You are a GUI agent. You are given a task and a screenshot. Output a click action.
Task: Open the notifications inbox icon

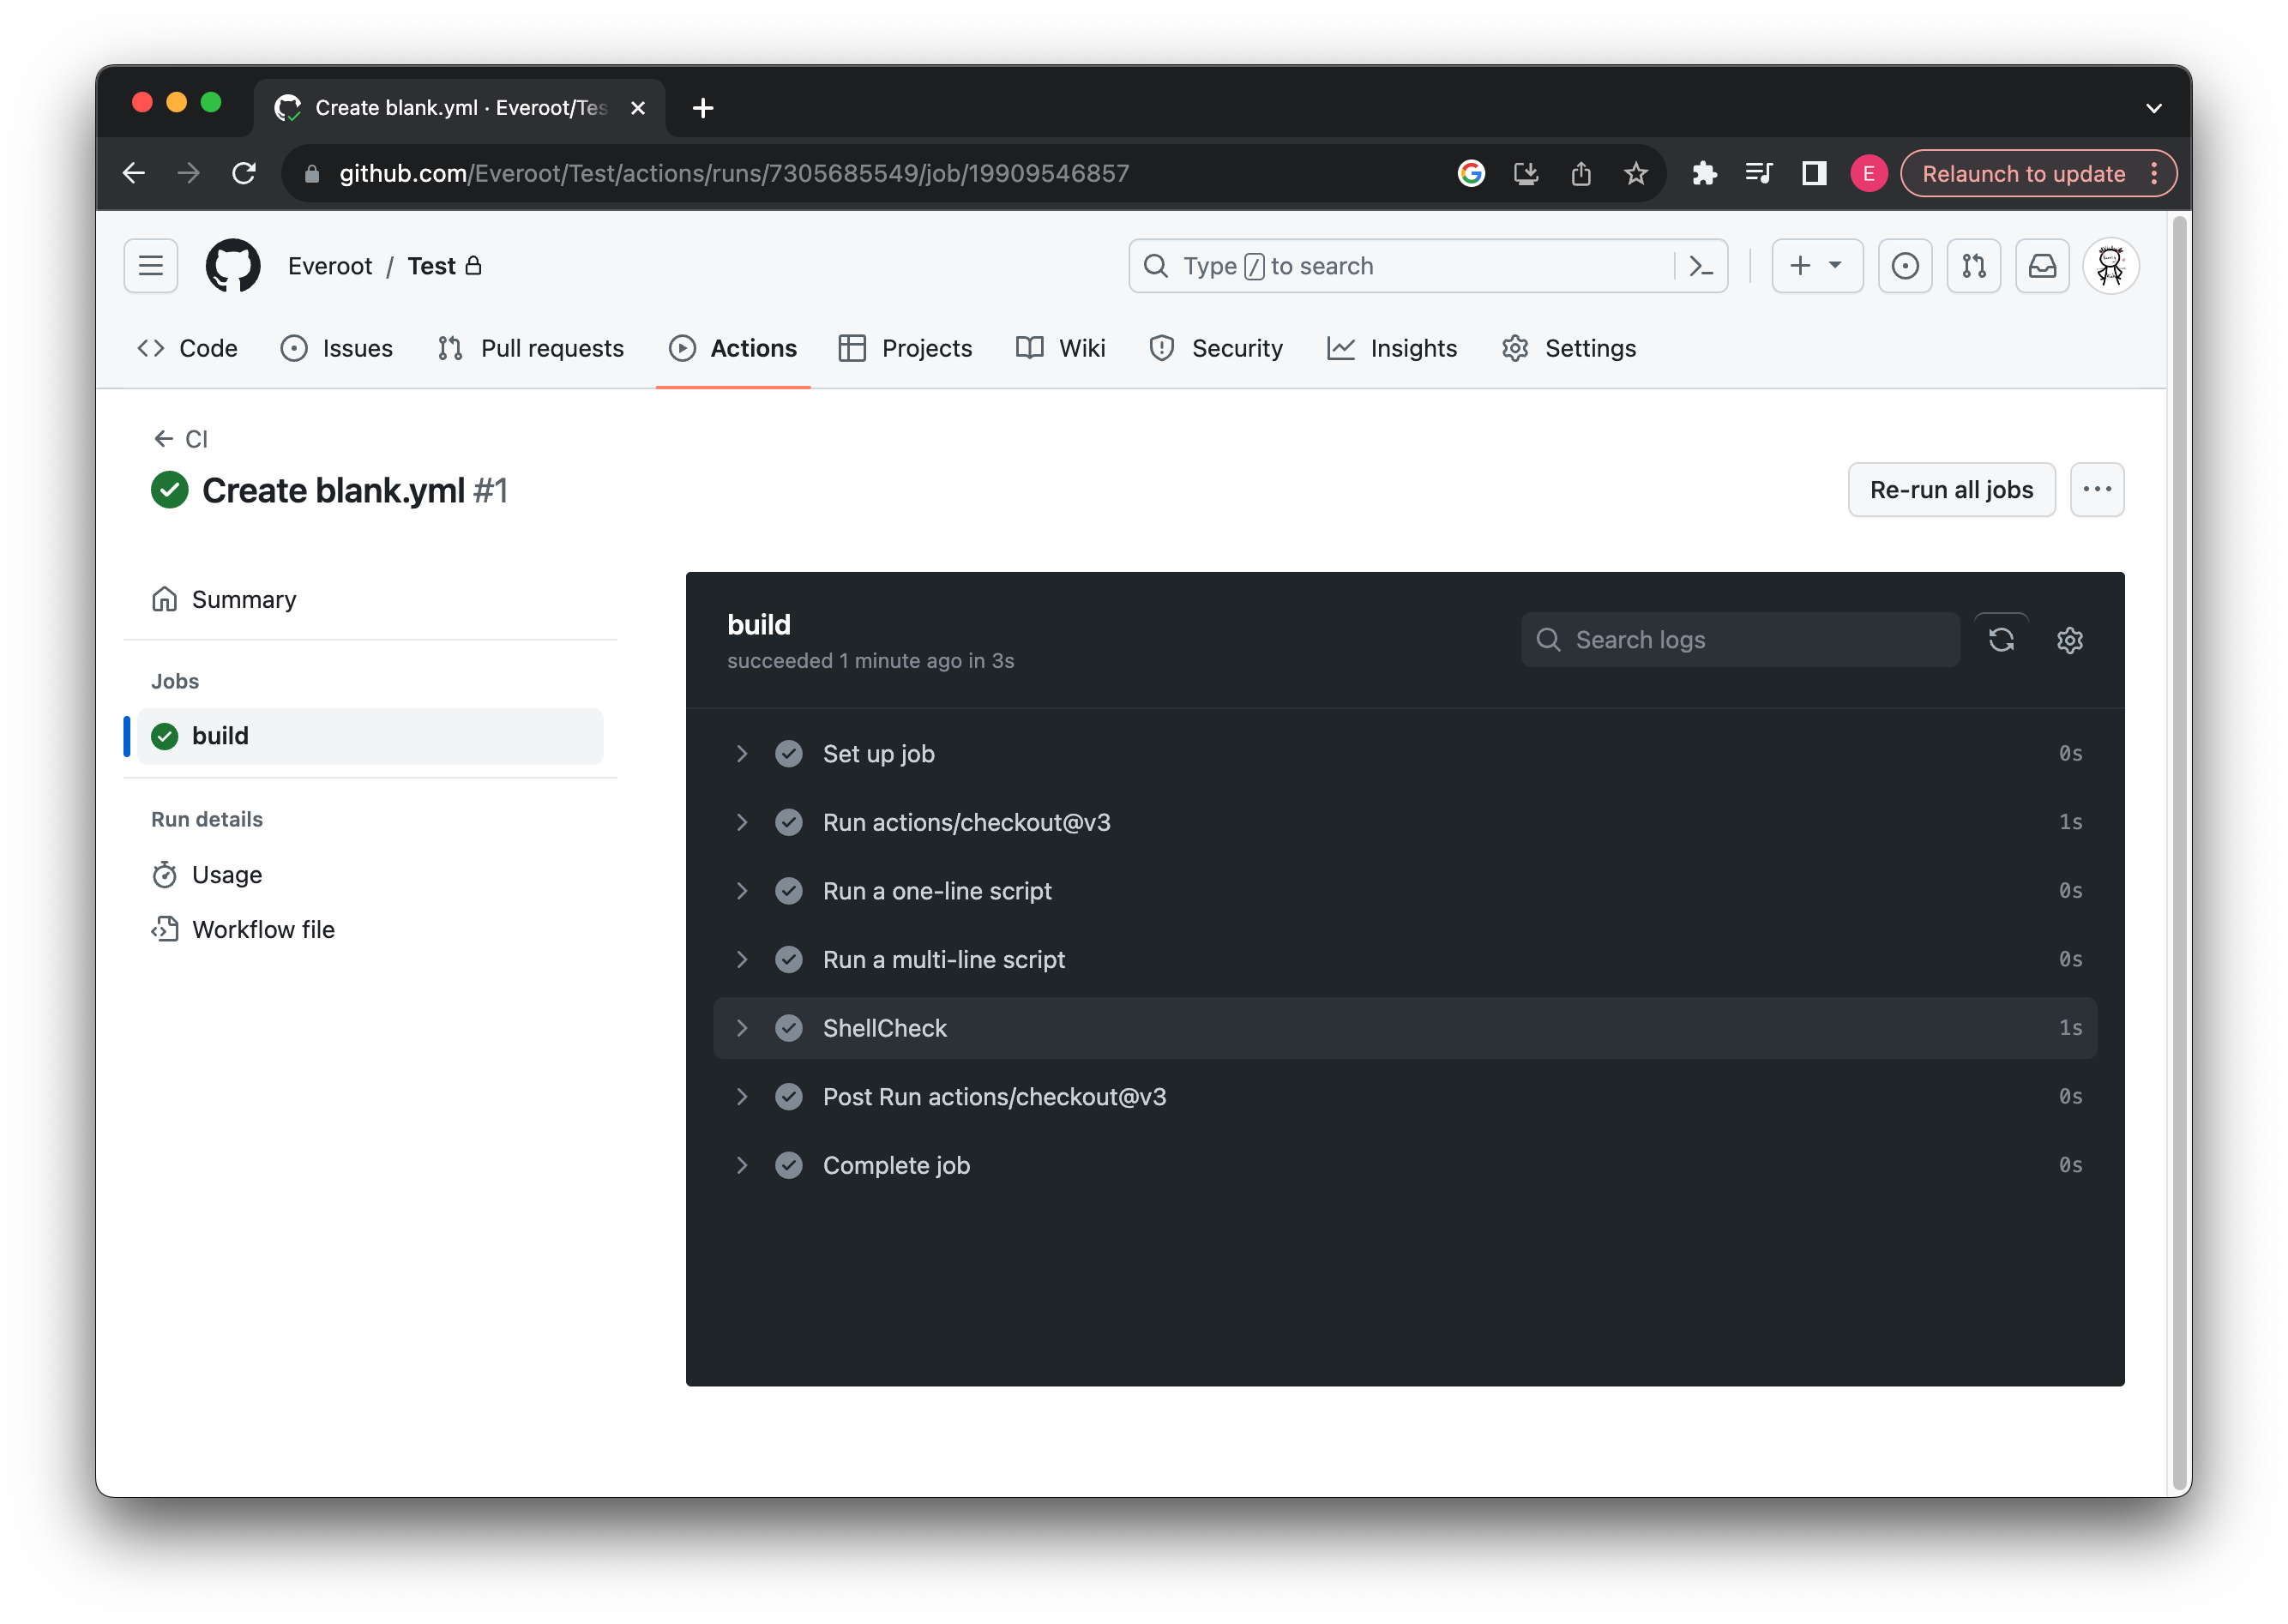pyautogui.click(x=2041, y=266)
